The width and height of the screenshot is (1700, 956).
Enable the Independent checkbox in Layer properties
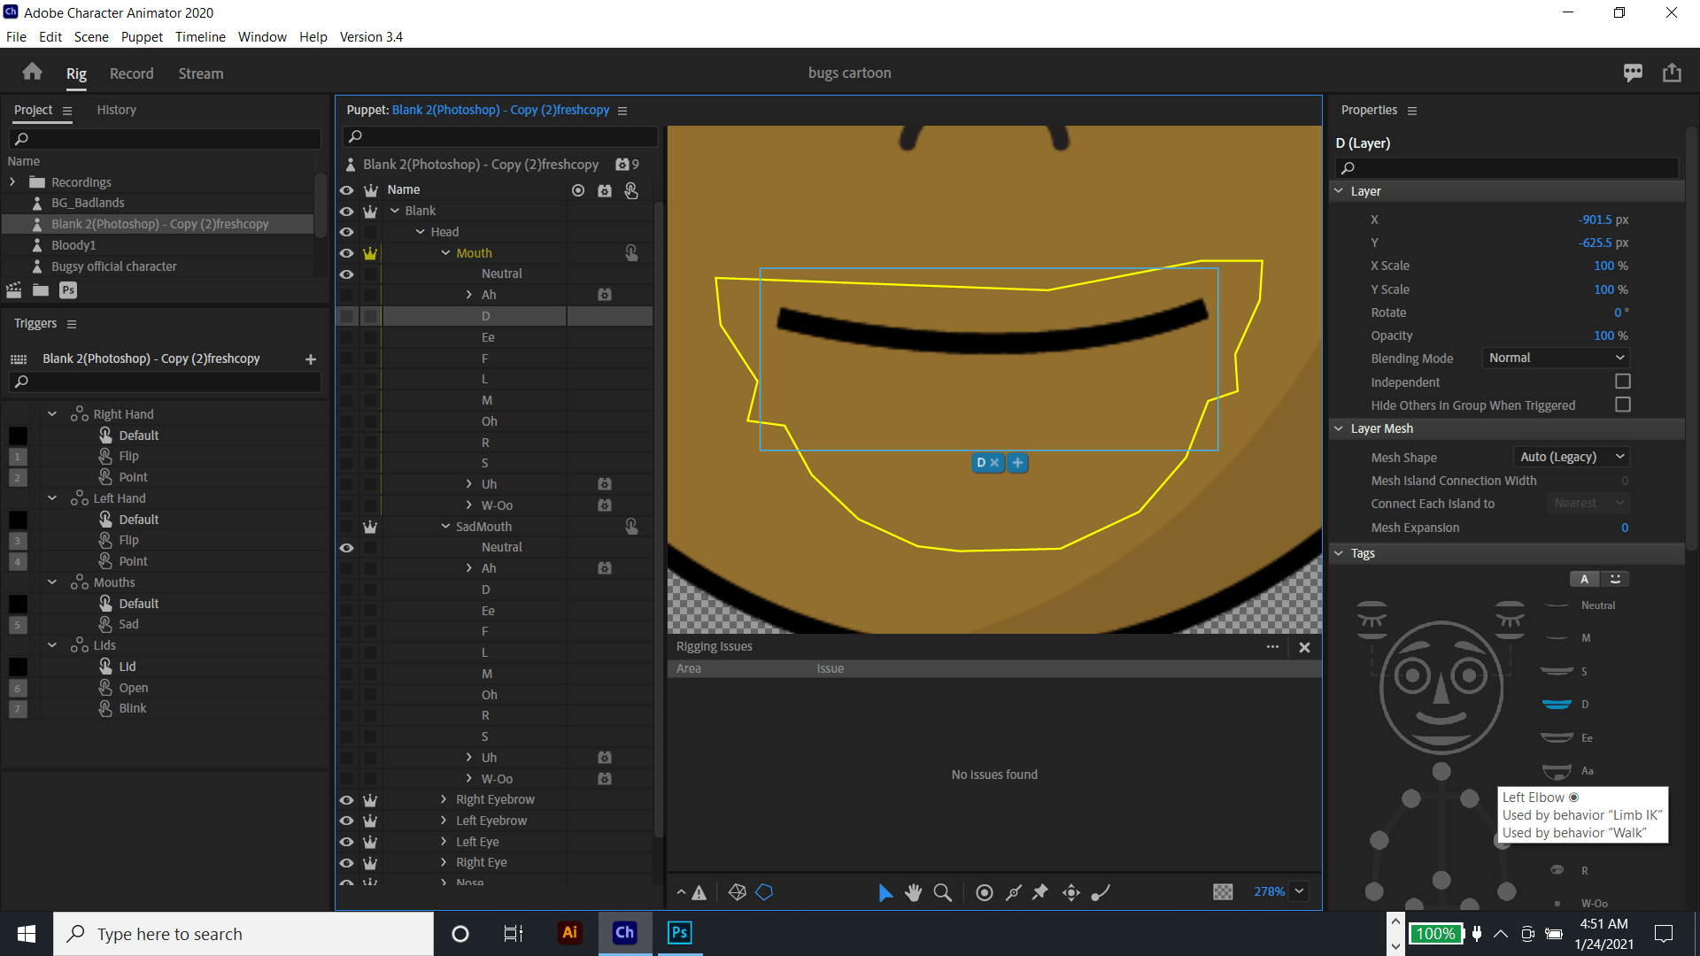pos(1623,381)
